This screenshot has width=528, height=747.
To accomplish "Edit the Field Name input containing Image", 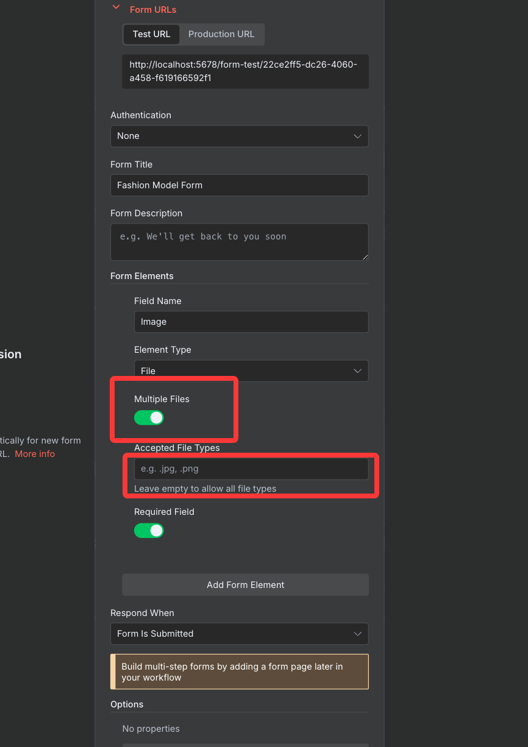I will (x=251, y=322).
